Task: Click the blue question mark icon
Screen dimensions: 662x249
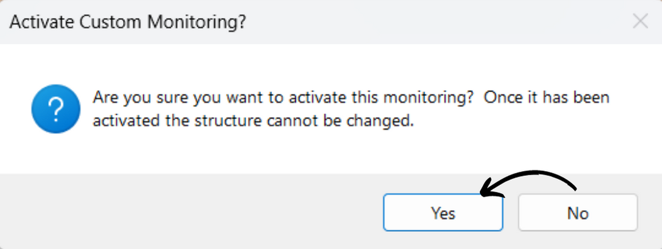Action: pyautogui.click(x=56, y=109)
